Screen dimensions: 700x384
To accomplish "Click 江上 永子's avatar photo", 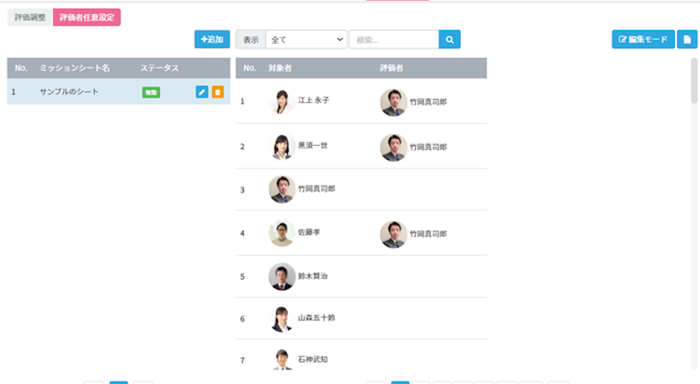I will (281, 102).
